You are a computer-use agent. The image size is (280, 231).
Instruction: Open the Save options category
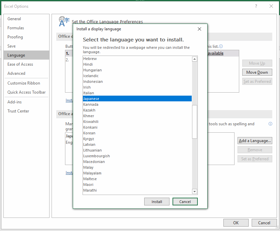click(26, 46)
